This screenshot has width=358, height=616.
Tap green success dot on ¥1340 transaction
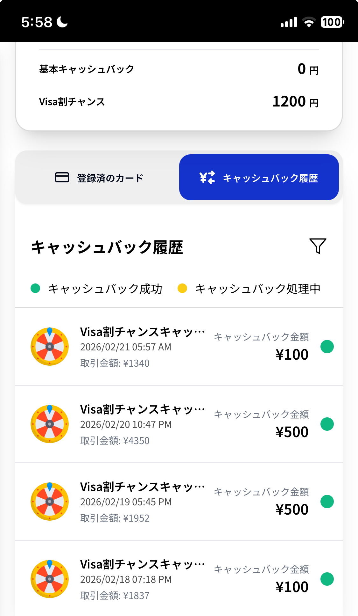[x=327, y=347]
